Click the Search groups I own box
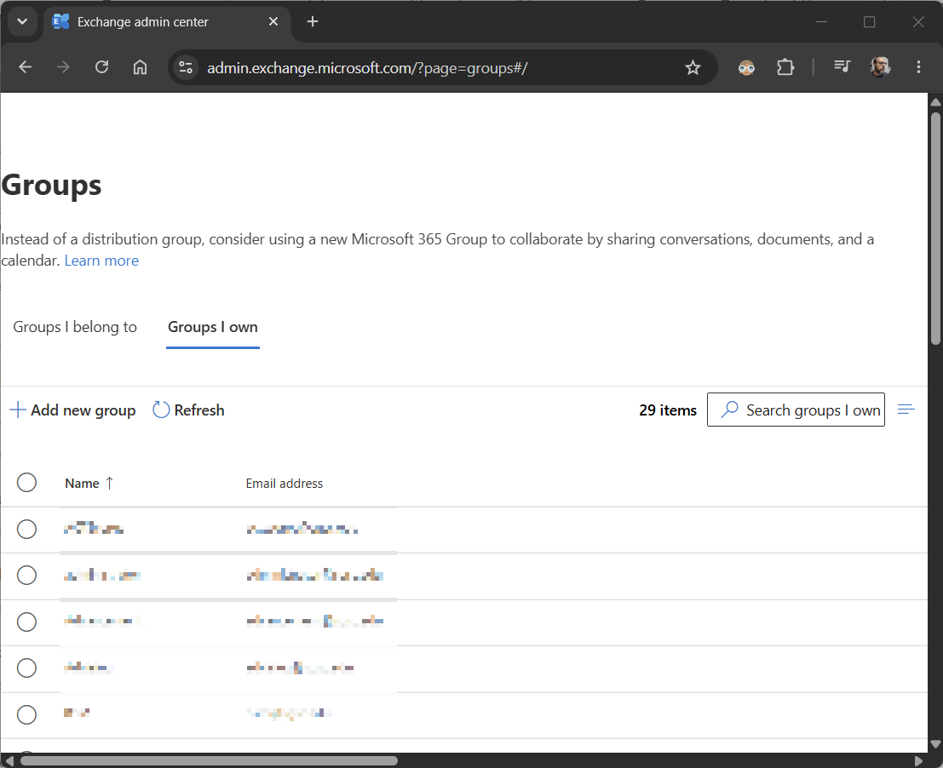 click(796, 410)
